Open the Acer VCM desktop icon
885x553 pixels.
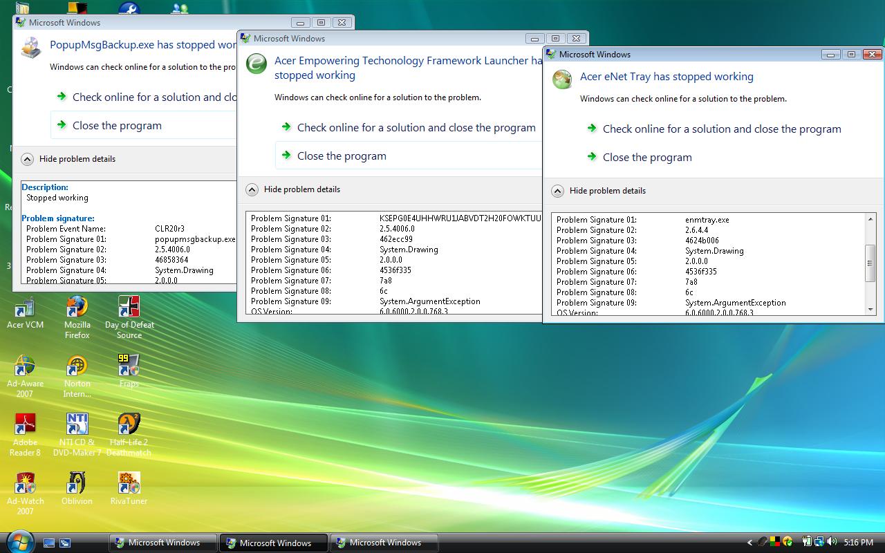tap(25, 308)
